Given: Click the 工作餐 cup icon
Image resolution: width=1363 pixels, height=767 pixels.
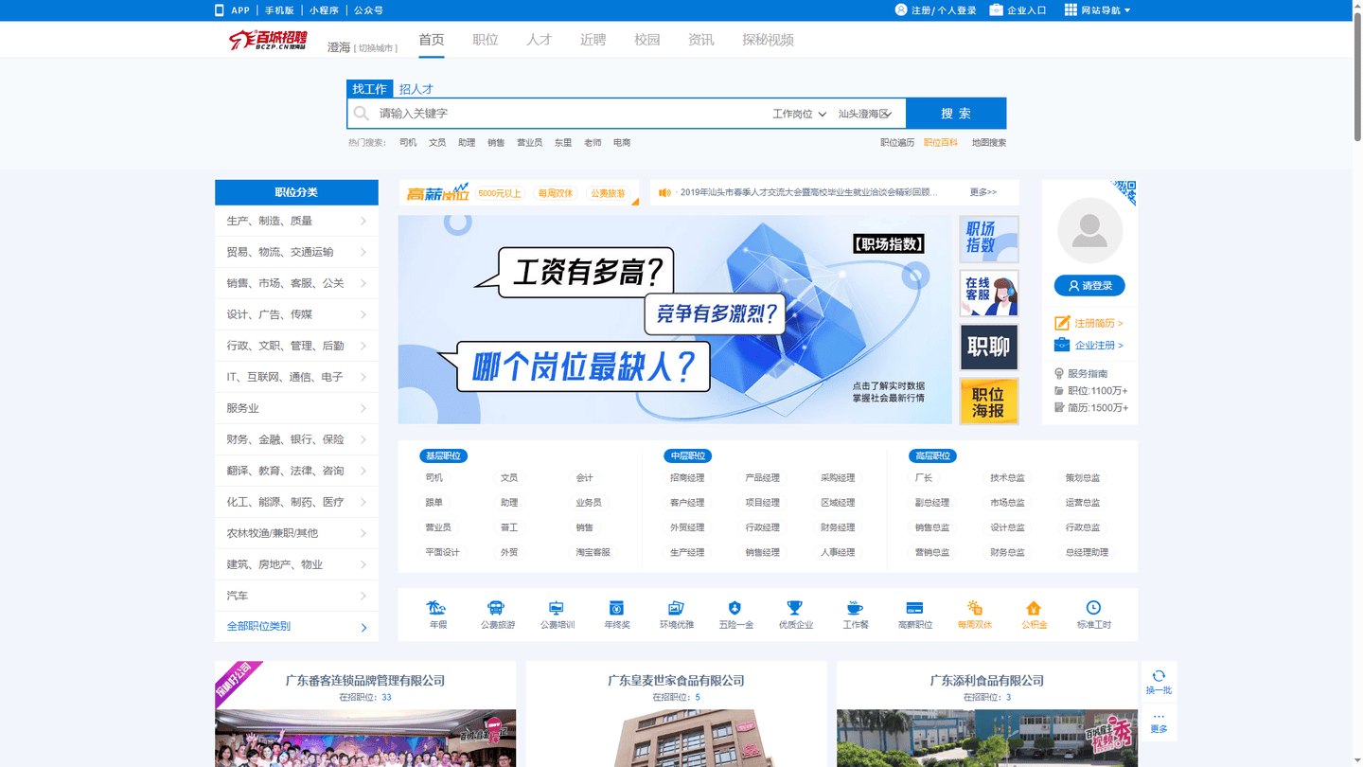Looking at the screenshot, I should (x=855, y=608).
